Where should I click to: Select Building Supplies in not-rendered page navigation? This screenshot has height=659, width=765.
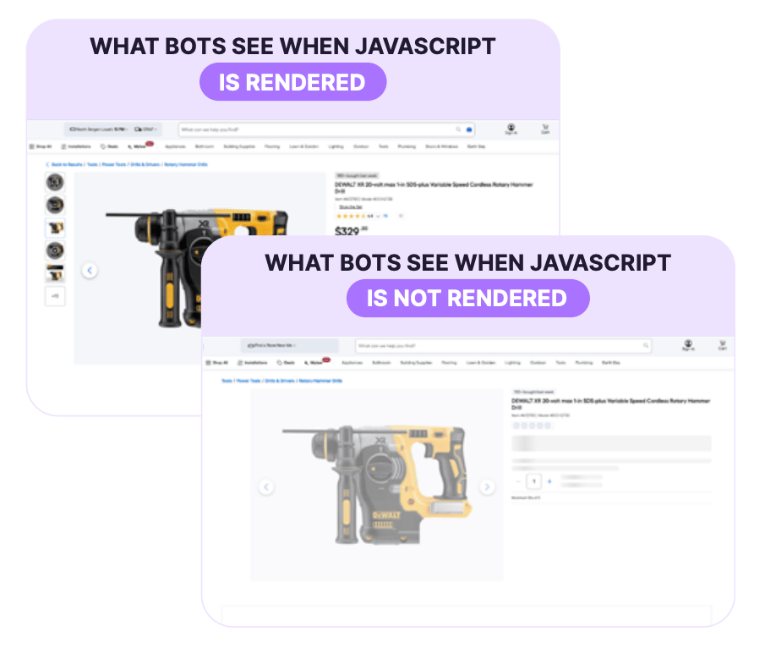(x=416, y=363)
